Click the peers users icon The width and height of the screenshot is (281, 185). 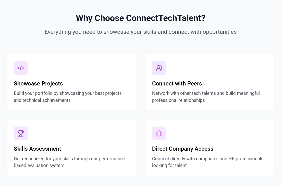[159, 68]
